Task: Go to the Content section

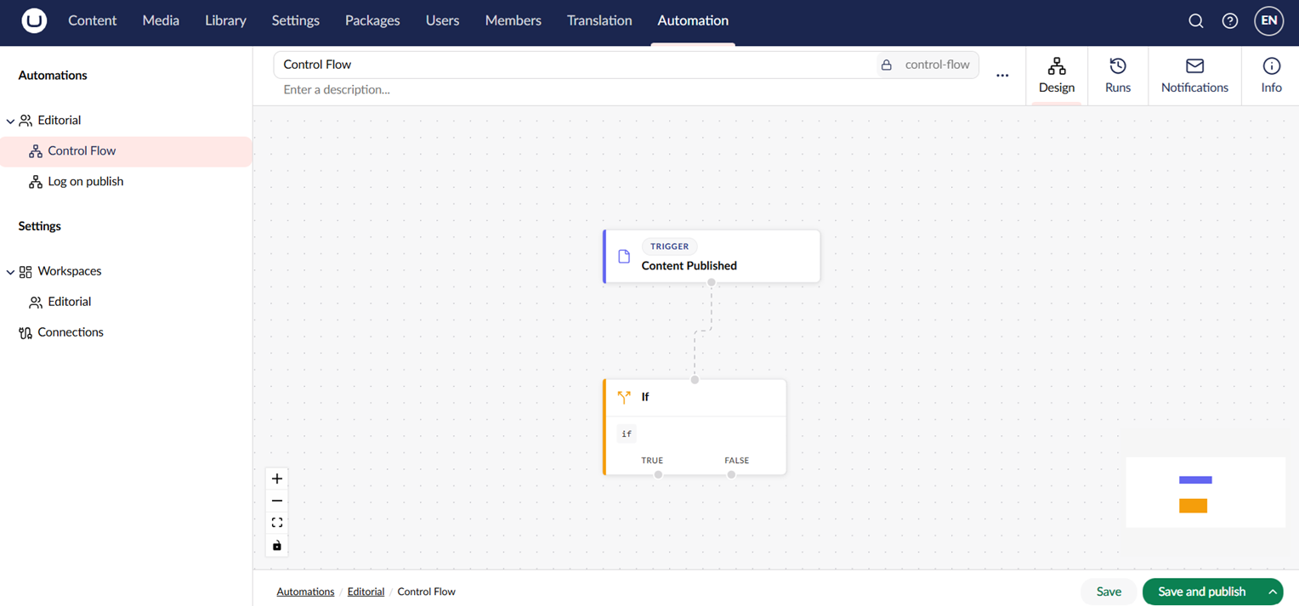Action: pyautogui.click(x=93, y=20)
